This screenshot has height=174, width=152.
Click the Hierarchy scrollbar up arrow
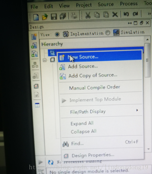pyautogui.click(x=147, y=40)
